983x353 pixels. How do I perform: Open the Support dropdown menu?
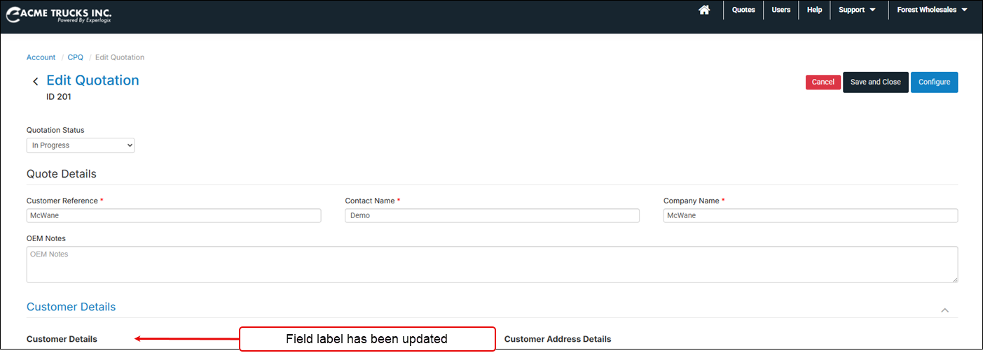tap(857, 10)
